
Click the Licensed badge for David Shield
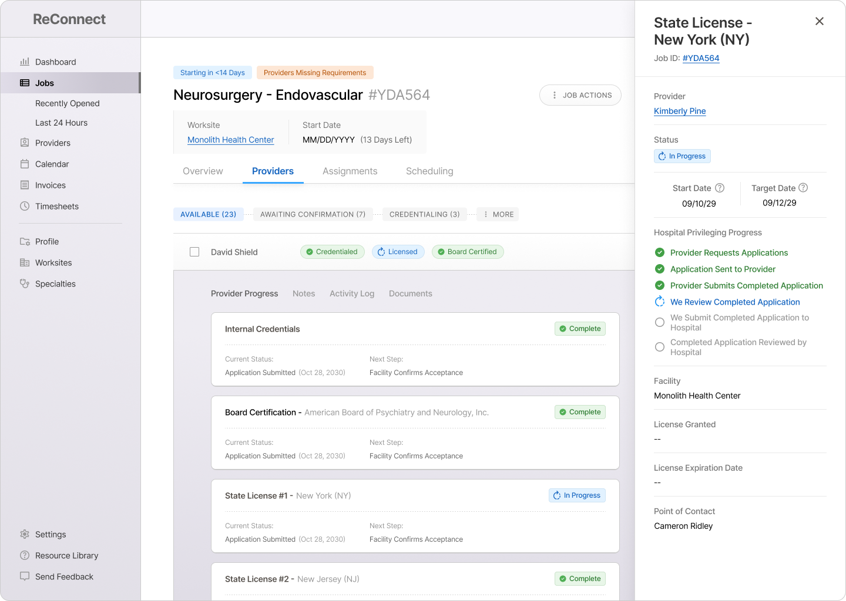398,252
